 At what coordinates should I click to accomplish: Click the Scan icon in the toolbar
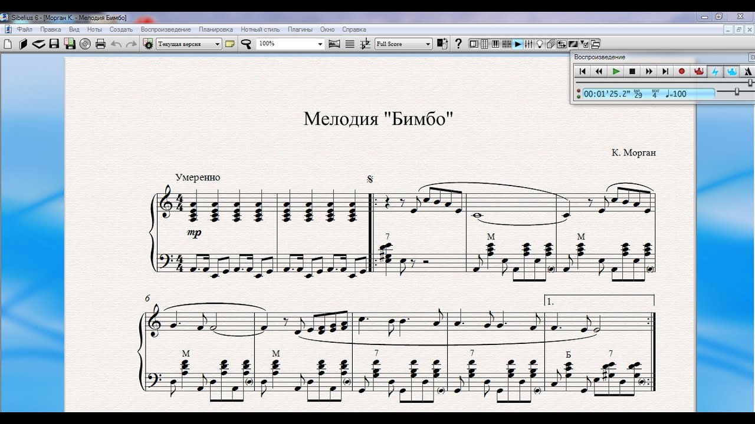[39, 44]
